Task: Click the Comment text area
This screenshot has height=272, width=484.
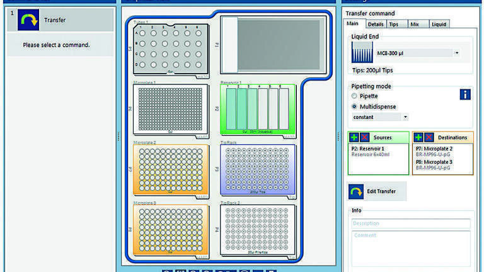Action: pos(411,249)
